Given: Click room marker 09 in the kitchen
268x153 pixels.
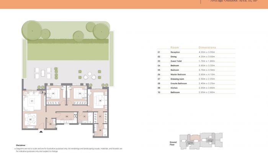Looking at the screenshot, I should 67,117.
